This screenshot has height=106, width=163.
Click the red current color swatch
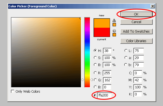102,32
